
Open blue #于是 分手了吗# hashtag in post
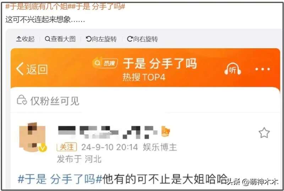pos(60,179)
